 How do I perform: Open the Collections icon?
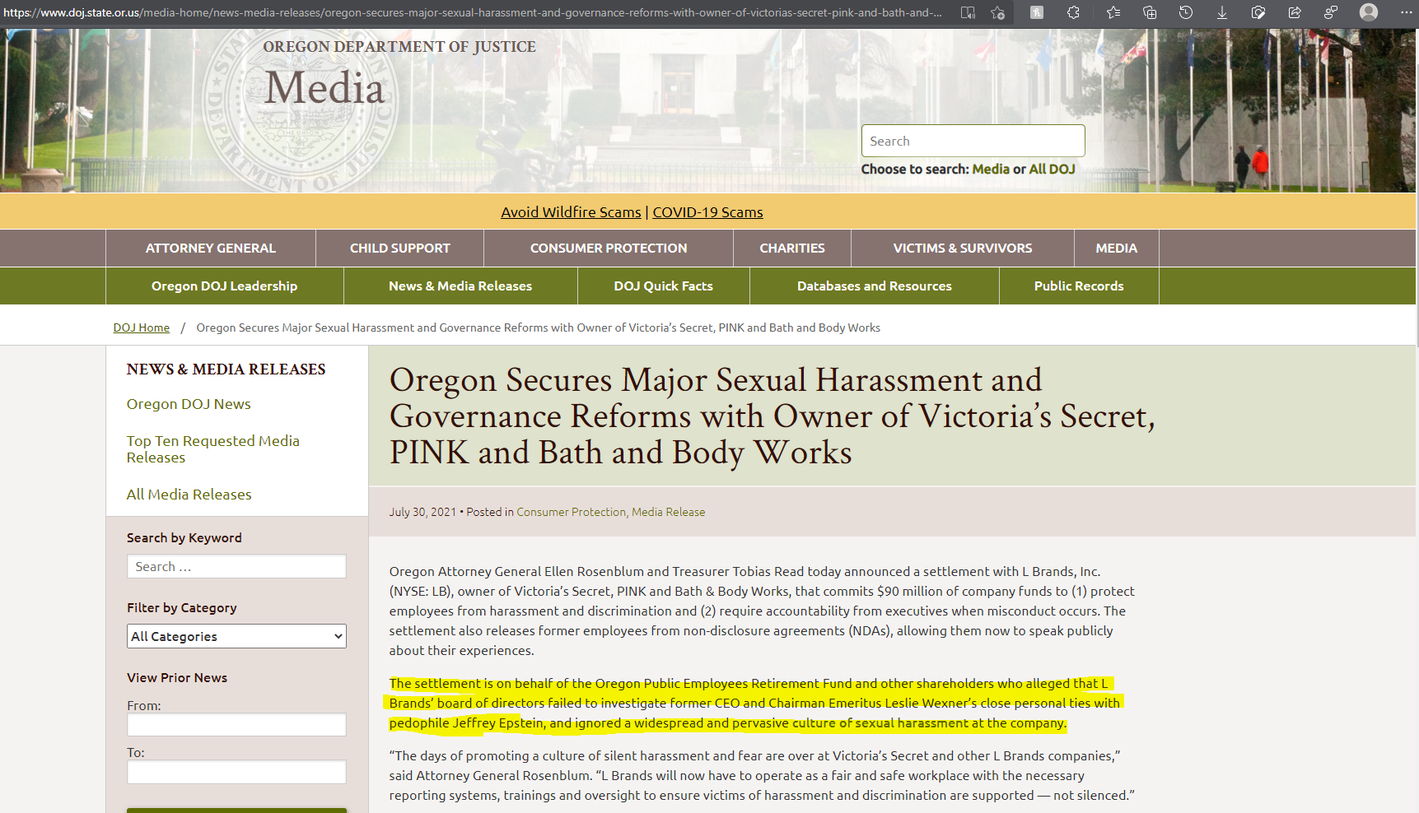1150,12
